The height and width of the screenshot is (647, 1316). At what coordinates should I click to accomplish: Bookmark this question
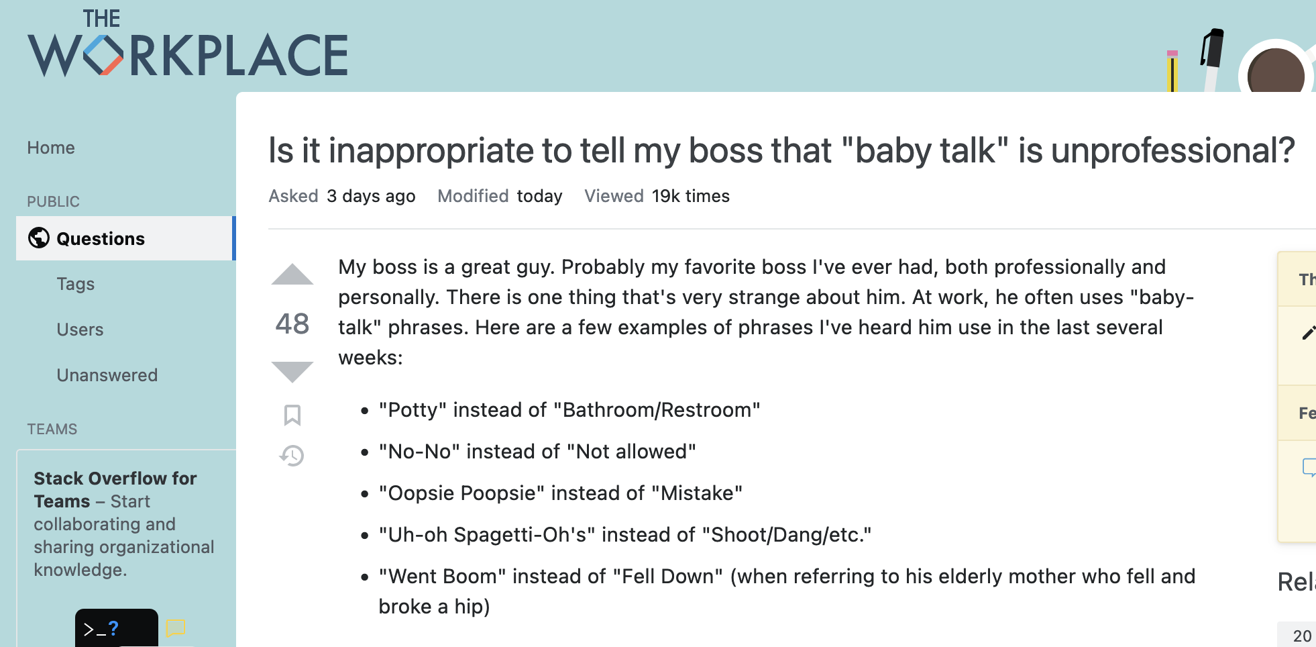[292, 415]
